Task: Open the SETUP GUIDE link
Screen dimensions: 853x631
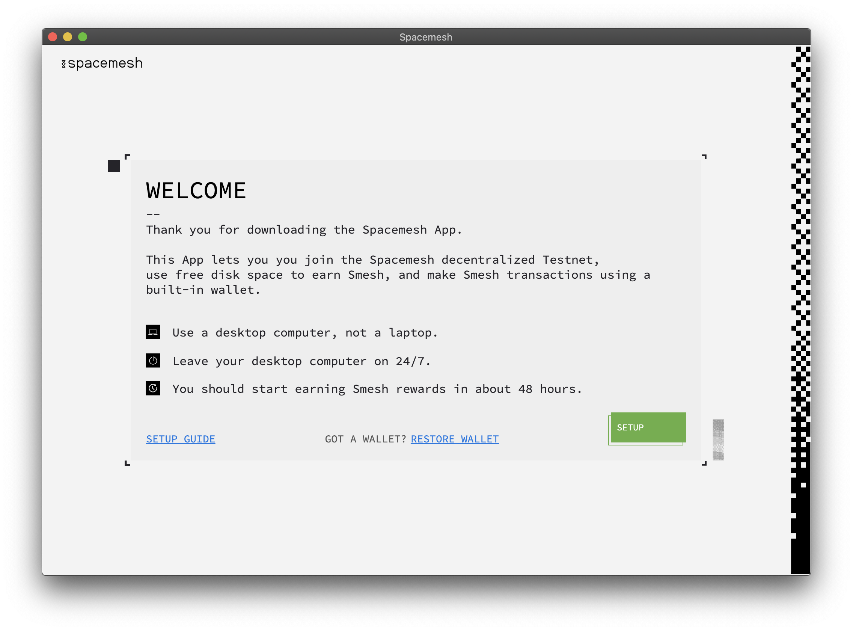Action: [x=181, y=439]
